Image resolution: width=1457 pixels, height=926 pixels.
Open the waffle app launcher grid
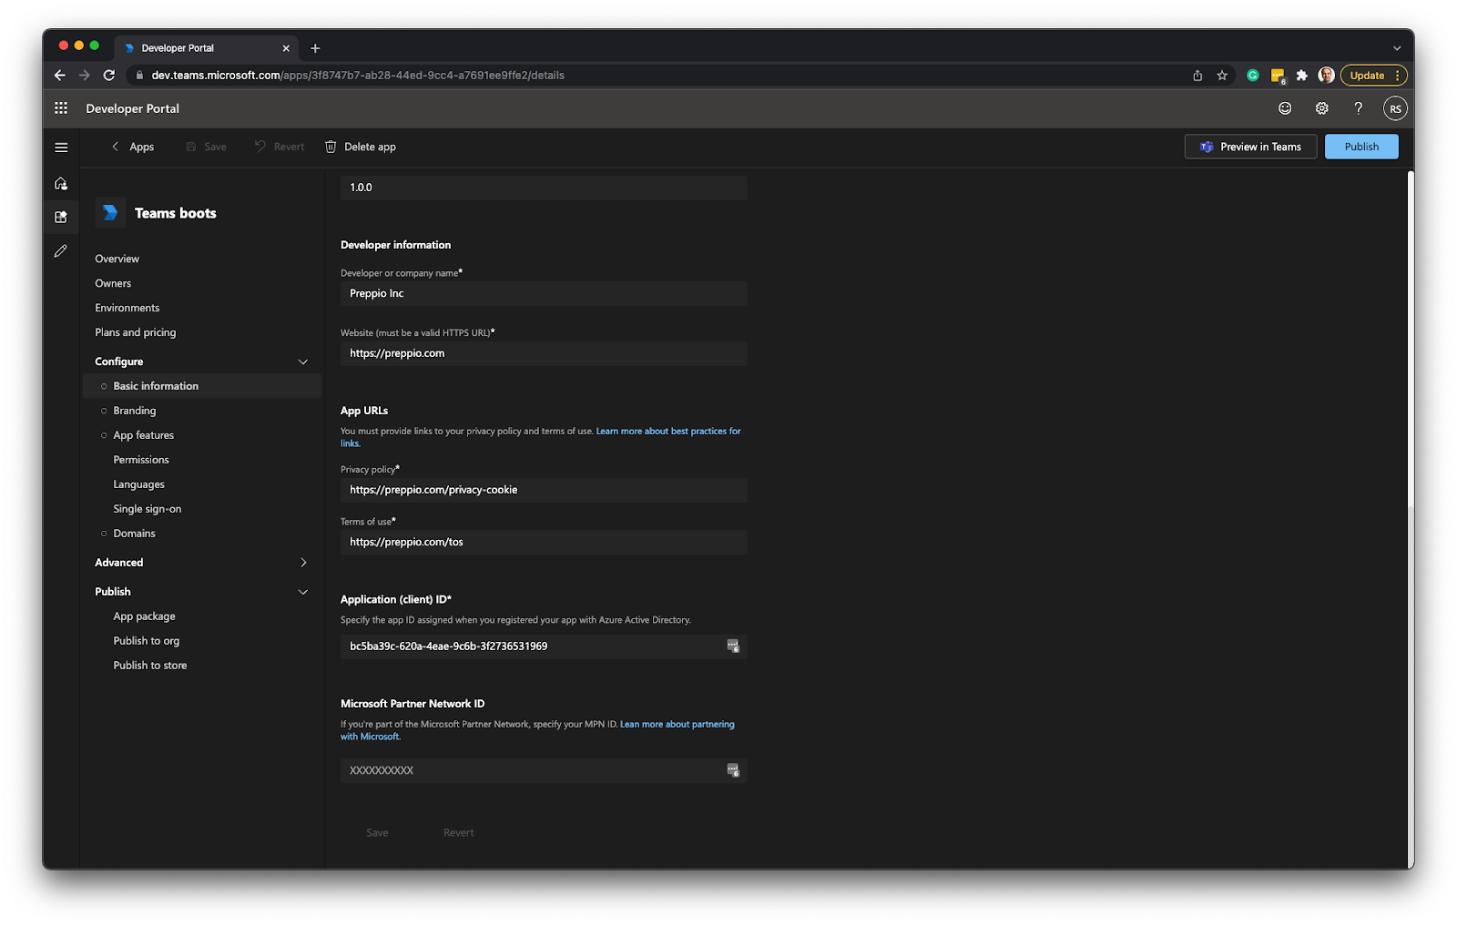pos(60,107)
